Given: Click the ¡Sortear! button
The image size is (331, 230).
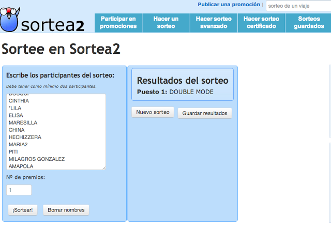Looking at the screenshot, I should click(x=23, y=210).
